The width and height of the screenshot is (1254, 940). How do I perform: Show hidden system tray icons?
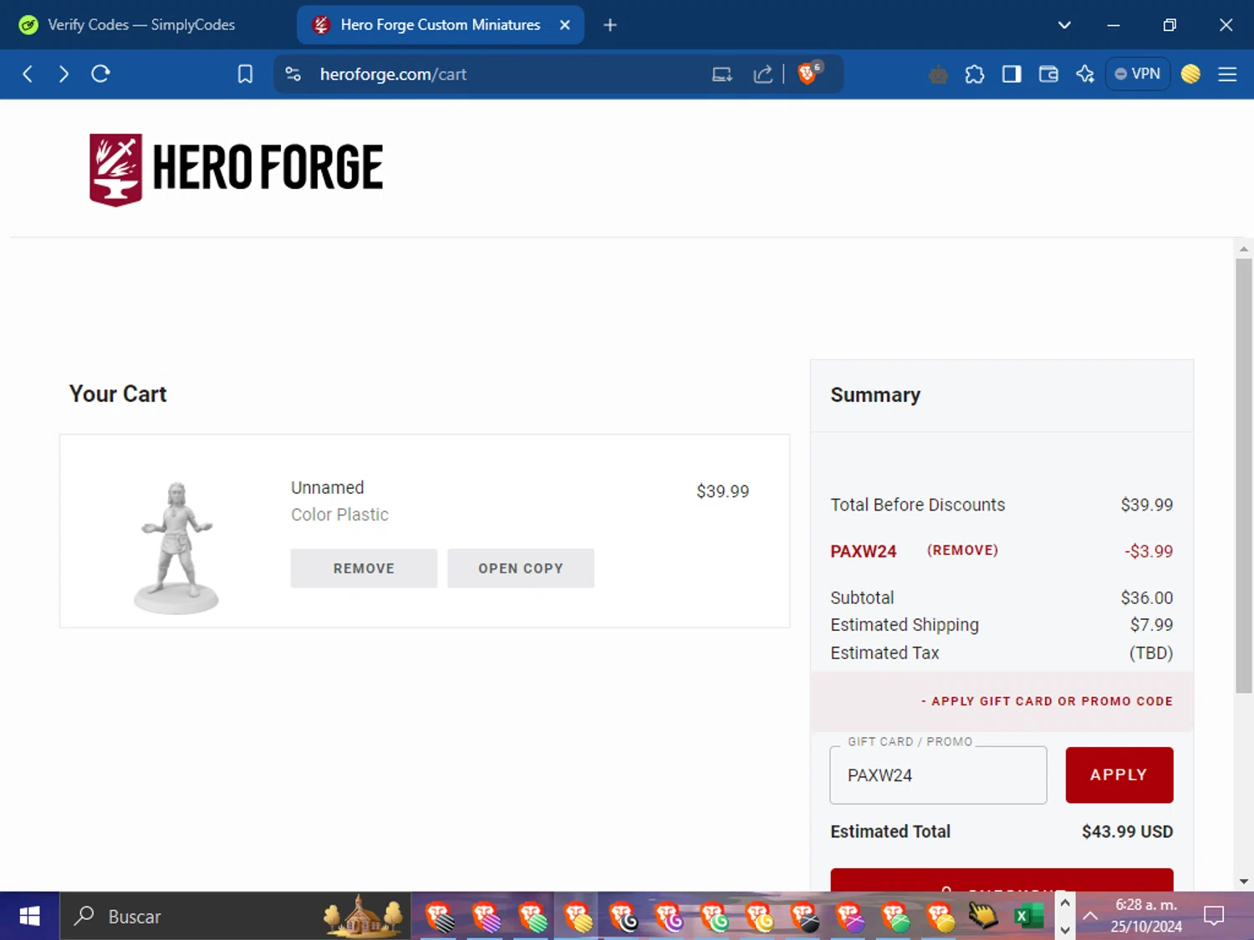pyautogui.click(x=1090, y=917)
